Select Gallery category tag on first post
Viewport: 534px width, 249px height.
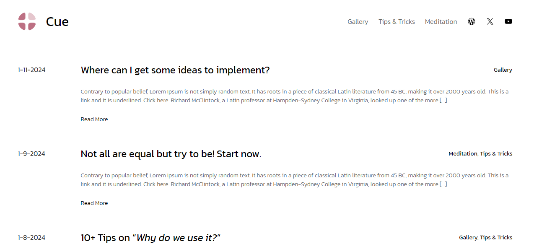pyautogui.click(x=503, y=70)
